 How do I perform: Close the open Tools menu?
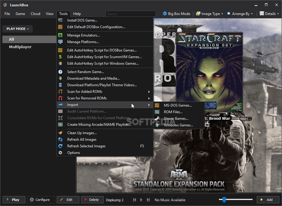click(x=63, y=14)
